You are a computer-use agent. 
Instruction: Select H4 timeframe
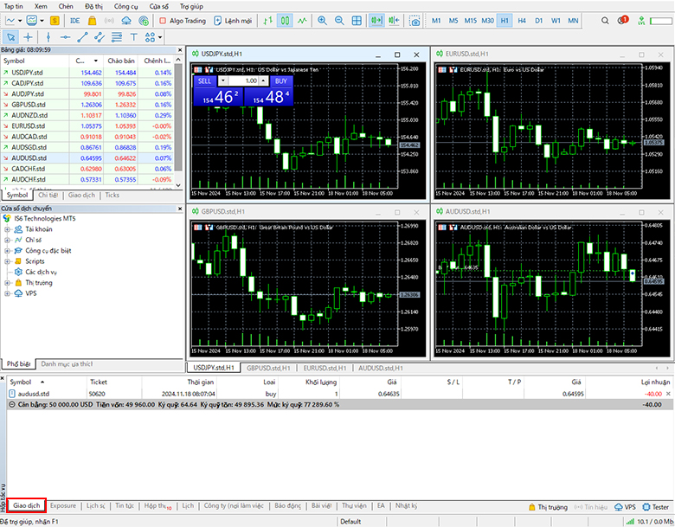(x=522, y=21)
